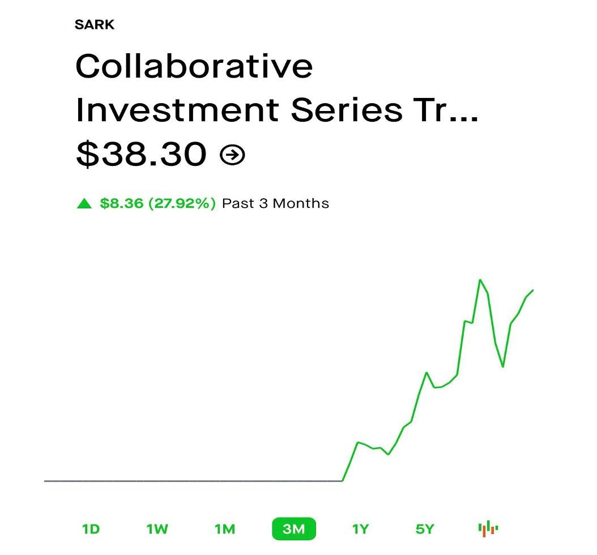The image size is (597, 555).
Task: Click the $38.30 current price
Action: (x=141, y=155)
